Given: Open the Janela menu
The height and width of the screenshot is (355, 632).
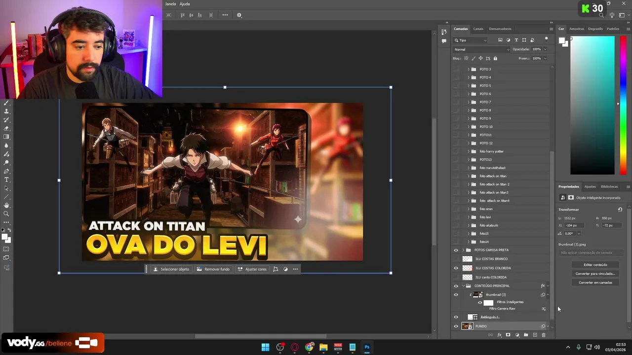Looking at the screenshot, I should click(170, 4).
